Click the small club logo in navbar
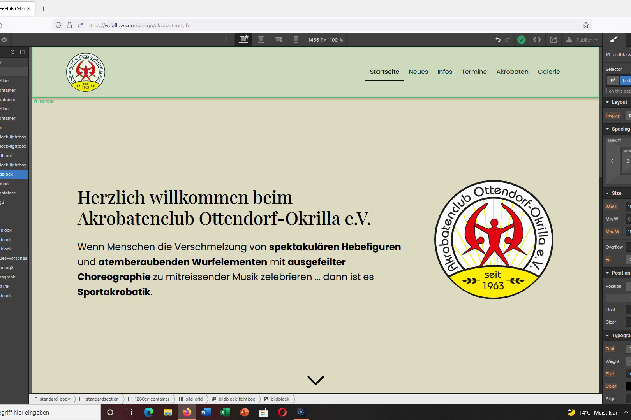Viewport: 631px width, 420px height. point(86,72)
